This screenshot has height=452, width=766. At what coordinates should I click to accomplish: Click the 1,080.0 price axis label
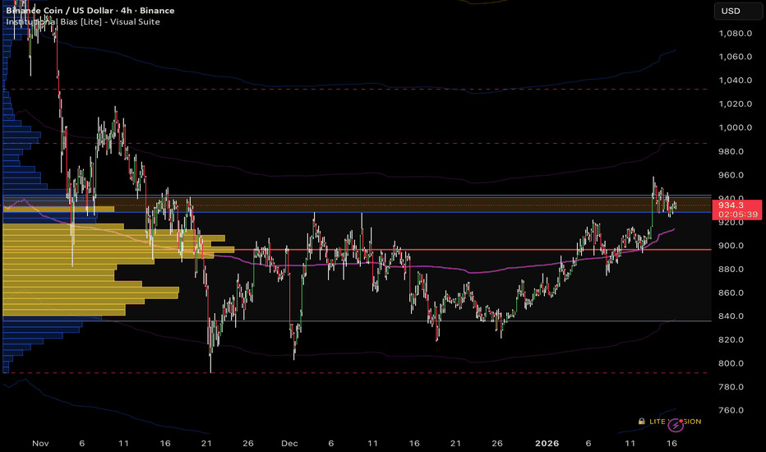734,34
